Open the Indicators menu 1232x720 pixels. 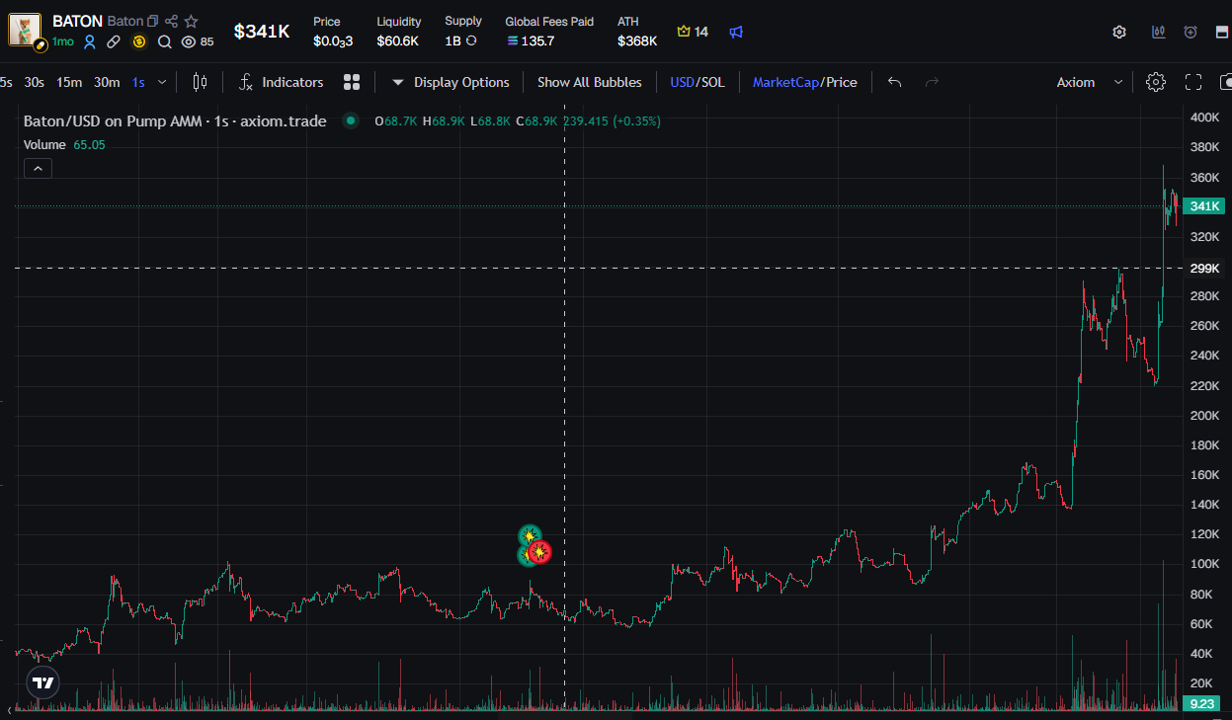pyautogui.click(x=282, y=82)
